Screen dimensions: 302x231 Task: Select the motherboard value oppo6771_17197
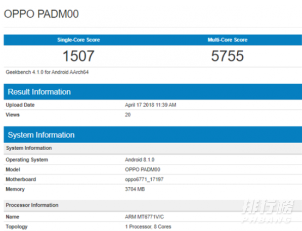click(x=144, y=180)
